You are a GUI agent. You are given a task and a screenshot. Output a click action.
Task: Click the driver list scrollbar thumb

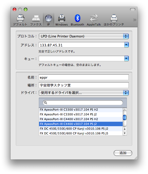125,117
